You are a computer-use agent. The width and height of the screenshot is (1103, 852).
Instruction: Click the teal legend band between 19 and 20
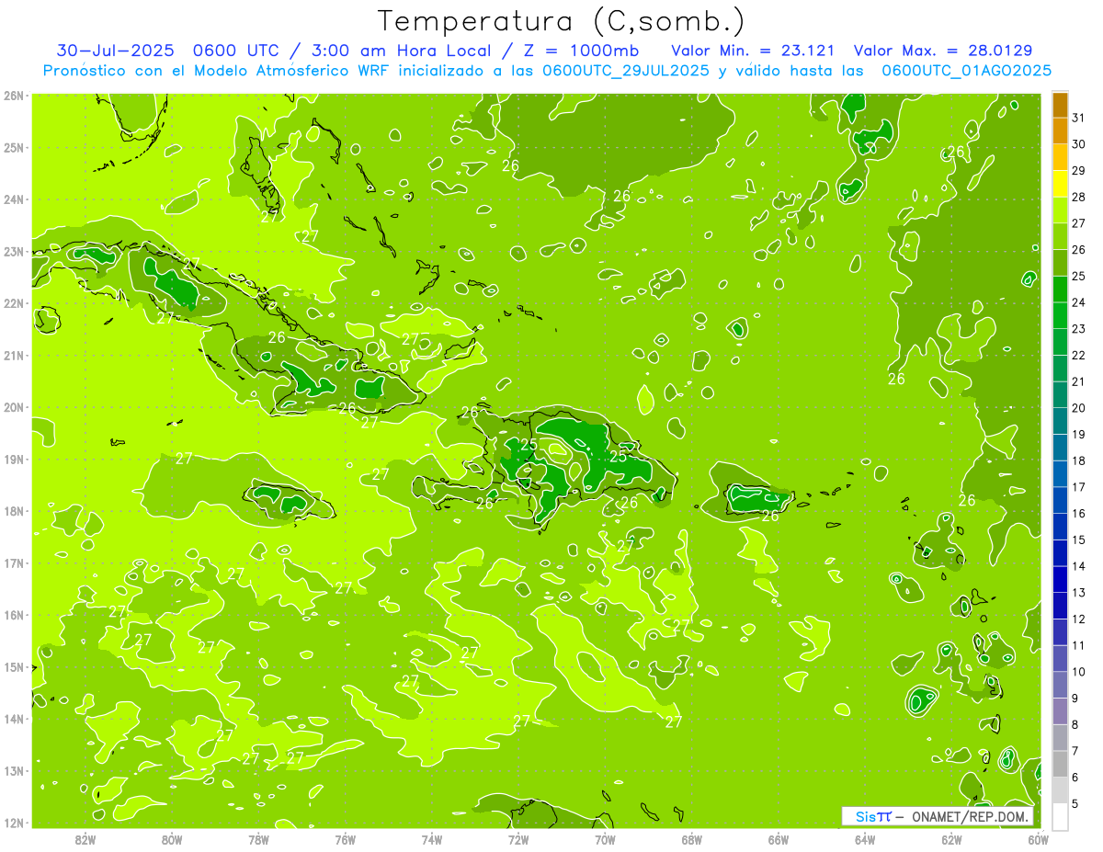point(1060,420)
